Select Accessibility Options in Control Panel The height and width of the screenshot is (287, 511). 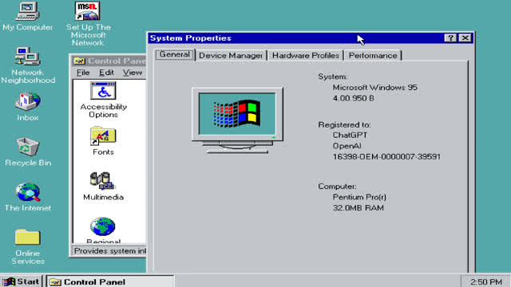[103, 100]
